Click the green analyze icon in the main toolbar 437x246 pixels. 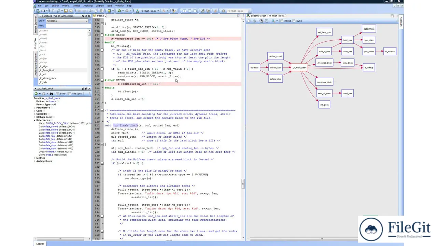coord(109,11)
